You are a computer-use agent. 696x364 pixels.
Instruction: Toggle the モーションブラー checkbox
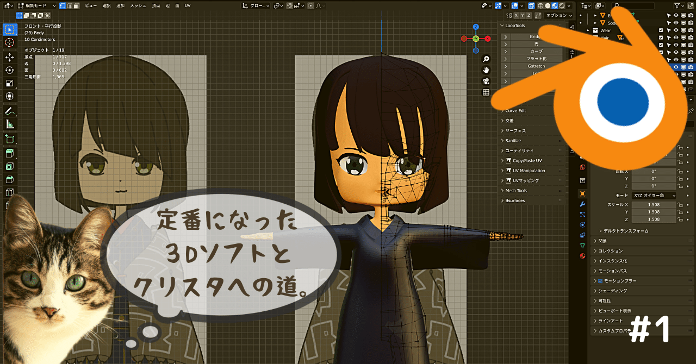[600, 281]
